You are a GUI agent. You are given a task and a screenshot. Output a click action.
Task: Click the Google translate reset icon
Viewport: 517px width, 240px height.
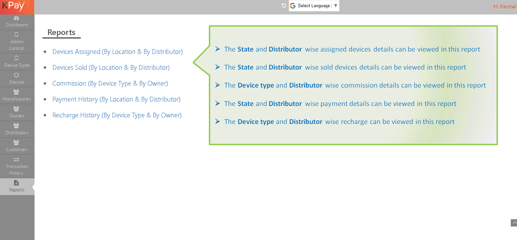[284, 5]
